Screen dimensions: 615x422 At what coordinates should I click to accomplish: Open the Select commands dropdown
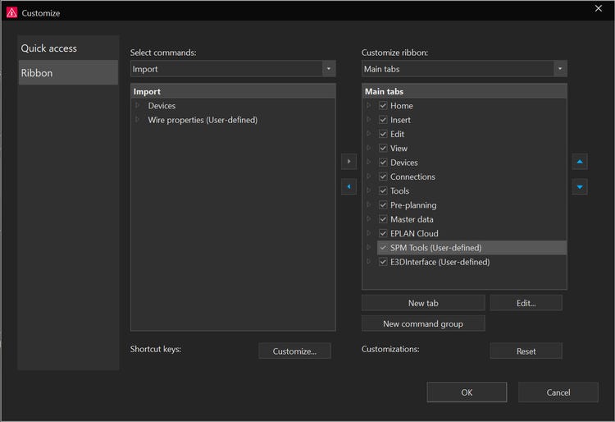point(328,69)
